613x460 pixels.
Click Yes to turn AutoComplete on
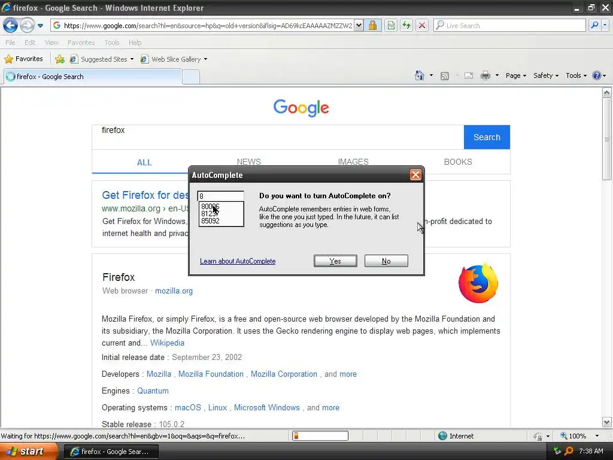pos(335,261)
